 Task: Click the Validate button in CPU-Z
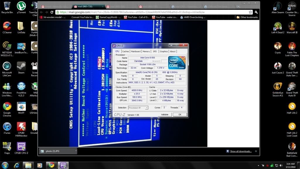164,114
